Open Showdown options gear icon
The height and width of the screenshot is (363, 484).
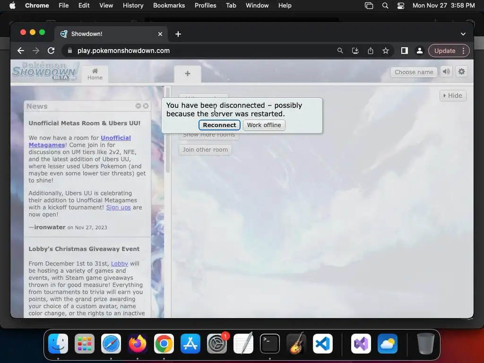point(461,72)
